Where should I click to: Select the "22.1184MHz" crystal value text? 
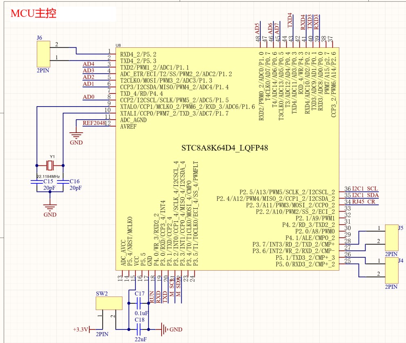point(48,176)
